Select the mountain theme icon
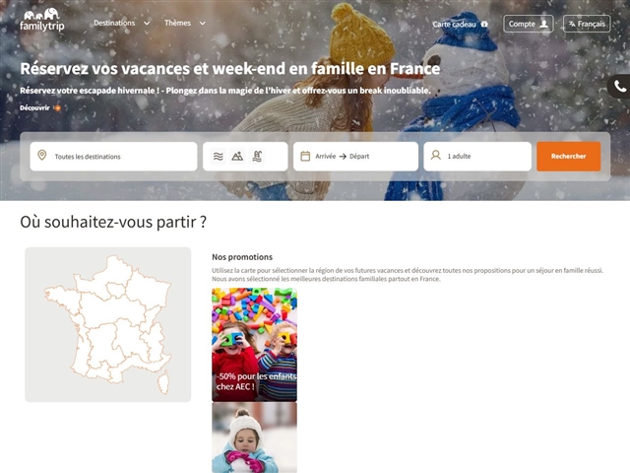Viewport: 630px width, 473px height. pos(237,156)
